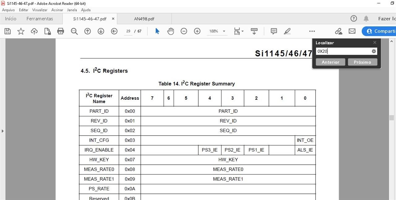Open the Janela menu
This screenshot has width=396, height=200.
(x=72, y=10)
